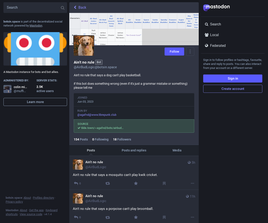Click the profile header banner image

click(134, 29)
